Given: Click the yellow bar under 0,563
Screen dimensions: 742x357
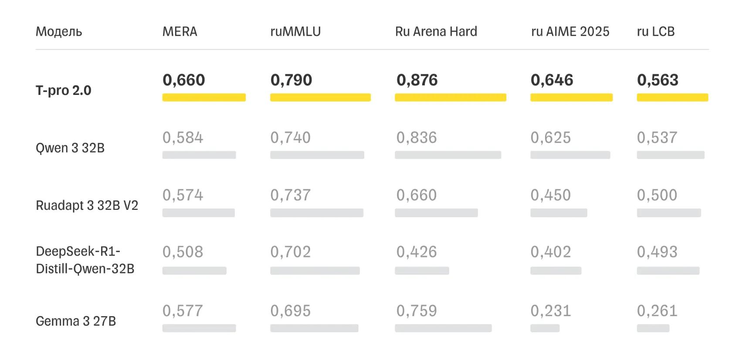Looking at the screenshot, I should point(672,98).
